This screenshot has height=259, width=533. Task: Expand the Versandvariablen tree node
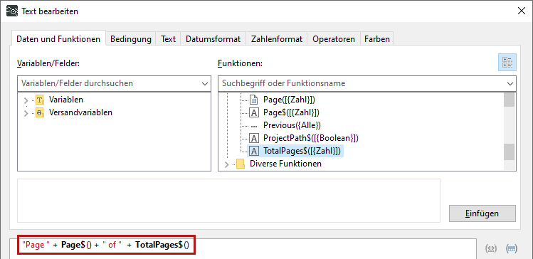pos(26,113)
